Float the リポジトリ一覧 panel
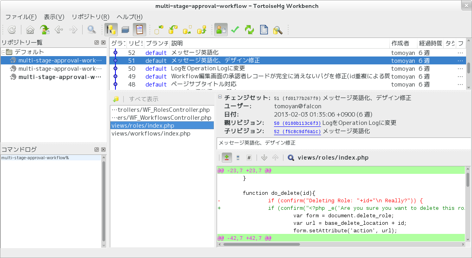Screen dimensions: 472x258 [96, 43]
